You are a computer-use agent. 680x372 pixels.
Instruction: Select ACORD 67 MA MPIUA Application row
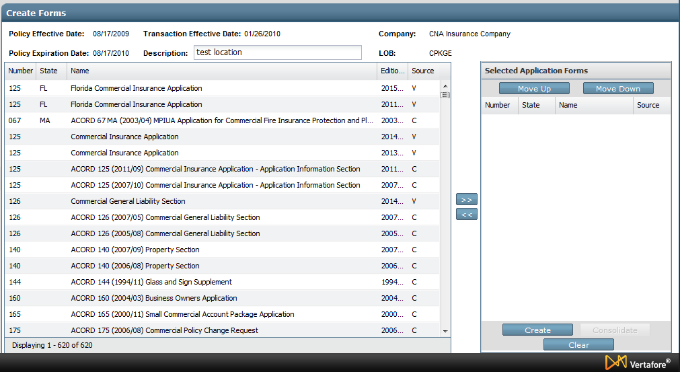pos(222,120)
